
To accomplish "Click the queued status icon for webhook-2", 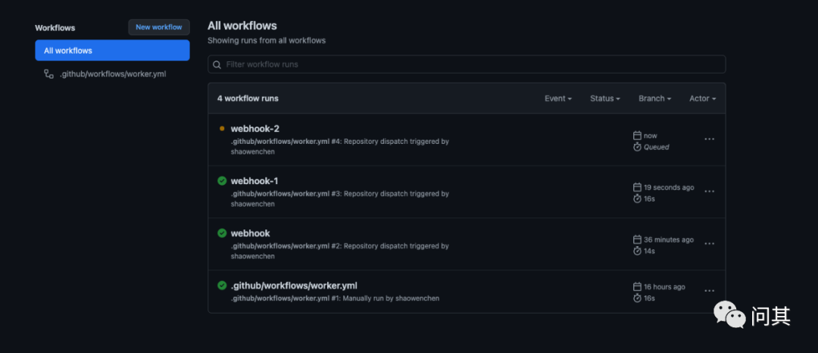I will click(222, 129).
